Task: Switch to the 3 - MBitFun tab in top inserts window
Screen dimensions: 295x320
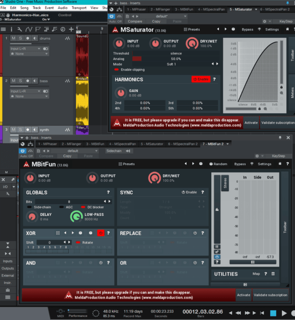Action: tap(184, 9)
